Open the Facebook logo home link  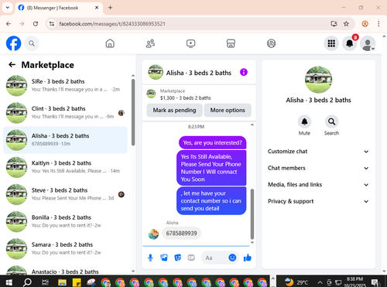pyautogui.click(x=13, y=43)
